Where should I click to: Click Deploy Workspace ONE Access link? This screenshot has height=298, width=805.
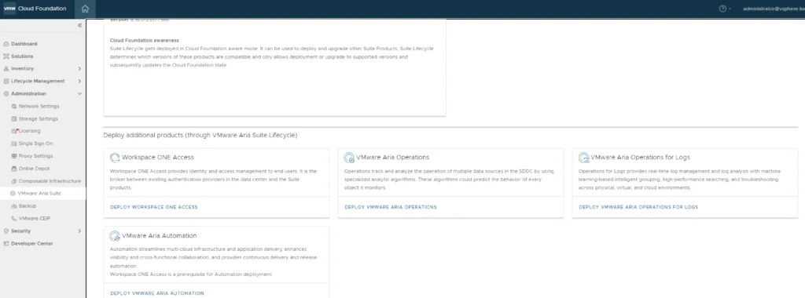pos(153,207)
